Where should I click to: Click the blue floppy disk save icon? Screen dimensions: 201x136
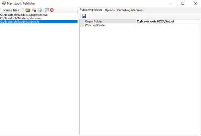[x=84, y=16]
